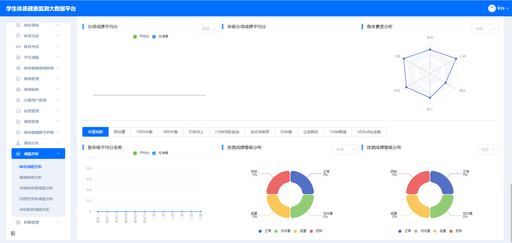
Task: Click the 成绩分析 cube icon
Action: click(18, 154)
